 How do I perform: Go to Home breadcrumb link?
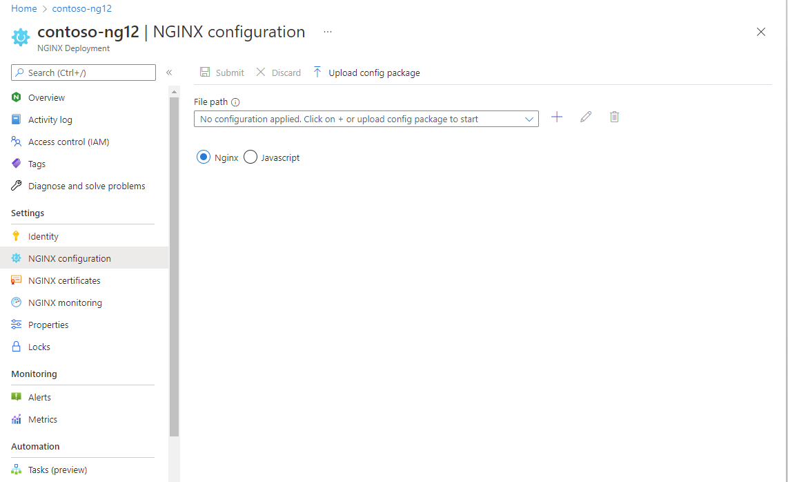pos(23,8)
